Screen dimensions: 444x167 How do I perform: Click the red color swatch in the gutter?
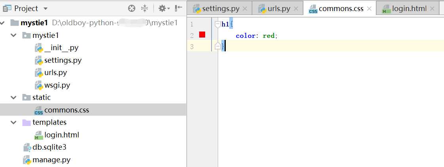click(x=202, y=35)
